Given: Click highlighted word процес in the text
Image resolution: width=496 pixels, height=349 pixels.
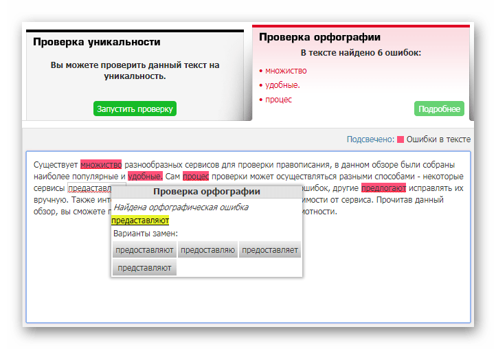Looking at the screenshot, I should point(196,177).
